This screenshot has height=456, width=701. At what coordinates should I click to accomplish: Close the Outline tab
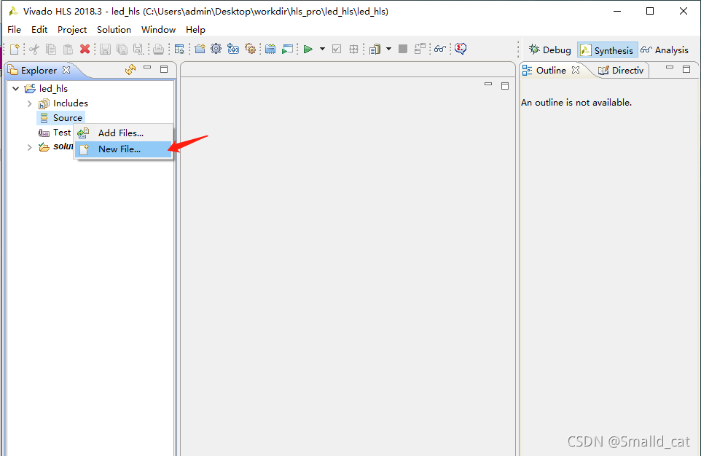tap(576, 70)
